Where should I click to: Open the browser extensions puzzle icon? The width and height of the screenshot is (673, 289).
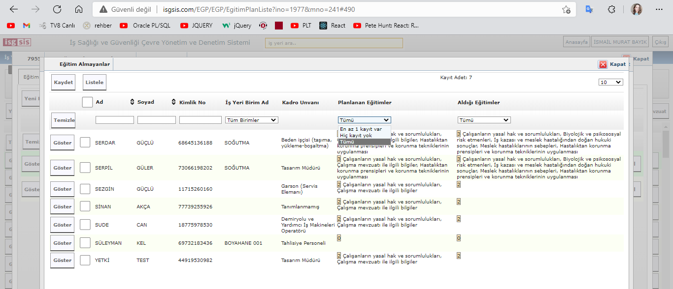coord(612,9)
